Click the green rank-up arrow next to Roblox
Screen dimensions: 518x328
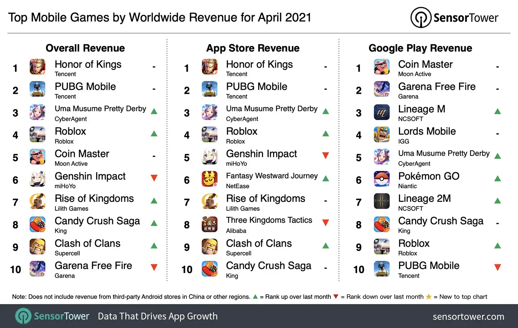click(154, 133)
